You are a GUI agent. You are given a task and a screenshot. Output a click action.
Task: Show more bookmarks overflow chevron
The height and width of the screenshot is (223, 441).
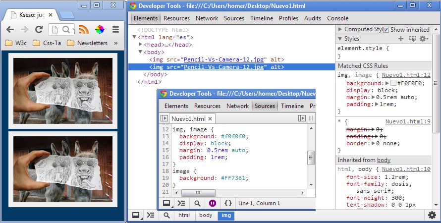click(115, 43)
